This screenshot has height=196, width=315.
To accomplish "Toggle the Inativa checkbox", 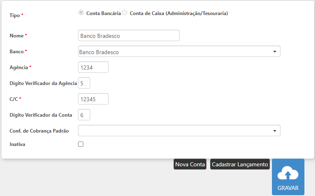I will tap(80, 144).
